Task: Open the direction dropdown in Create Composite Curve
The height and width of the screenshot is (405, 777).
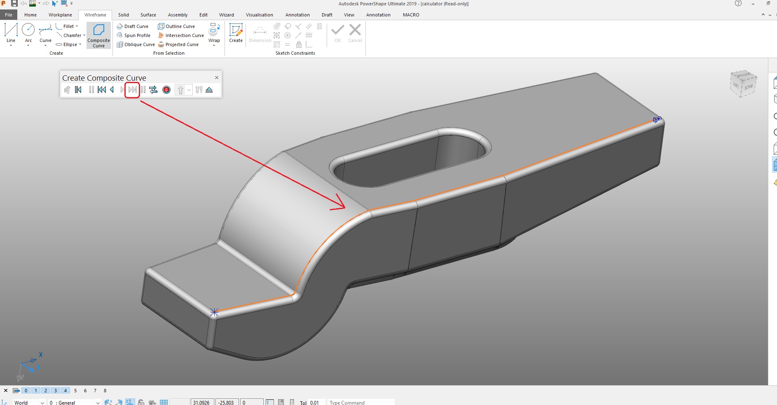Action: (x=189, y=90)
